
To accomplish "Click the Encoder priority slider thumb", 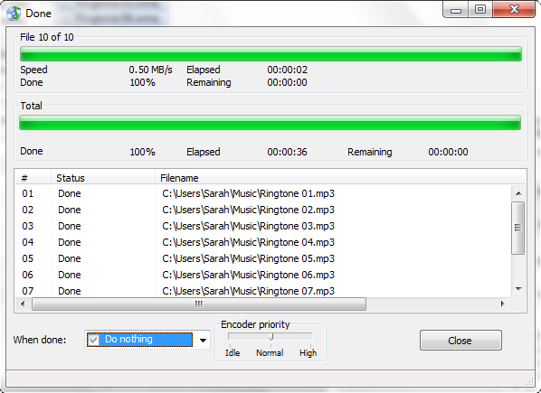I will point(271,336).
